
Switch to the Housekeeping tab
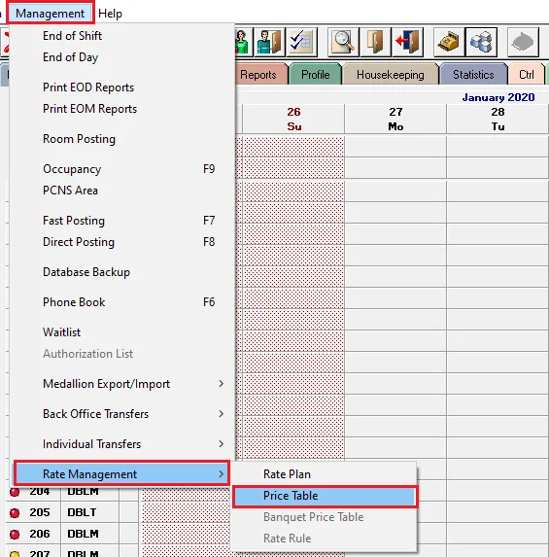click(x=391, y=75)
